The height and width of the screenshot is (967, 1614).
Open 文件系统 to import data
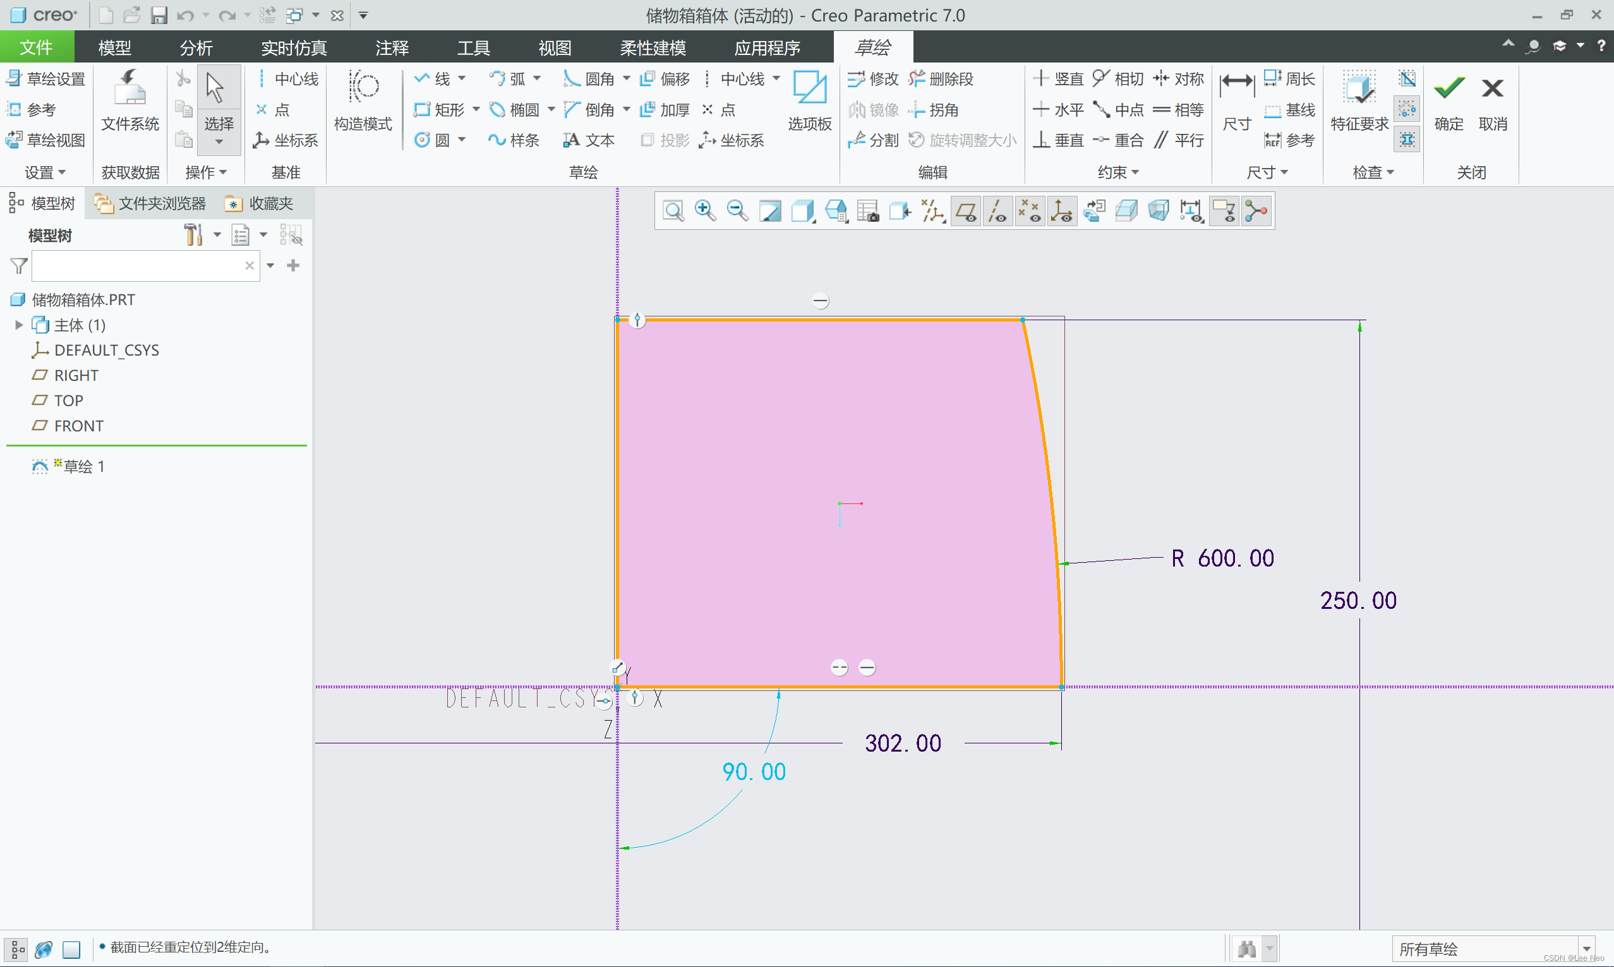pyautogui.click(x=129, y=101)
